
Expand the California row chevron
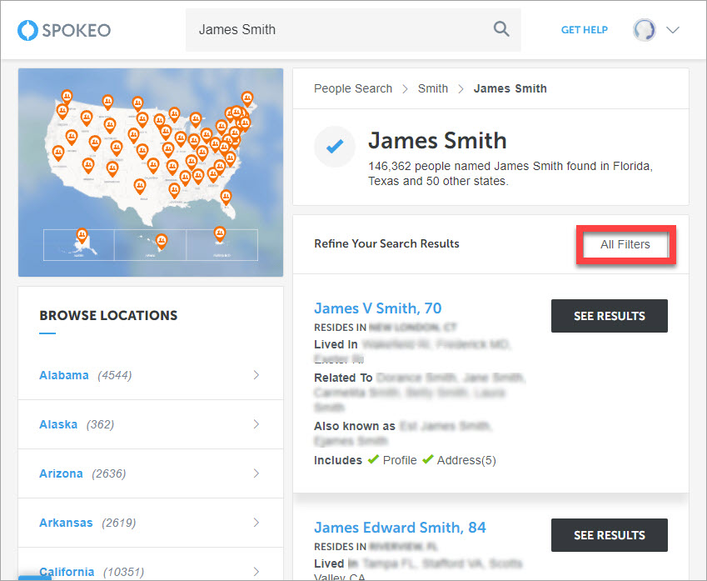coord(256,572)
